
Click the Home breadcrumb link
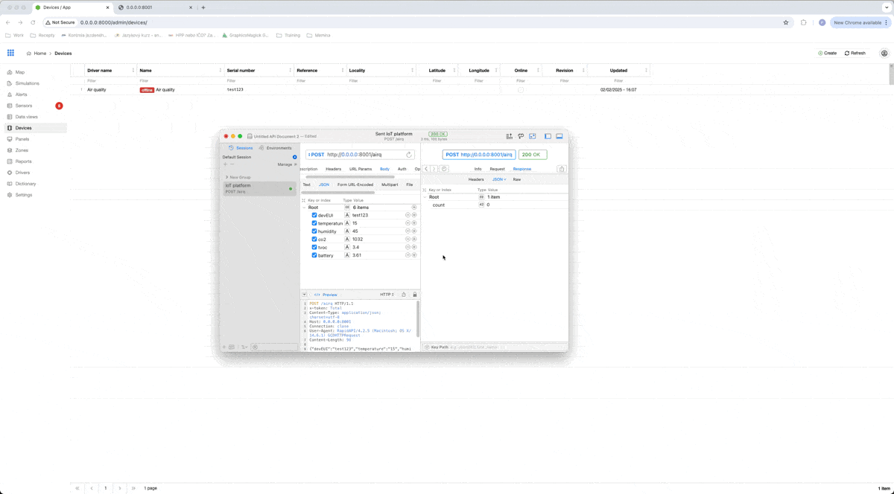pos(37,54)
